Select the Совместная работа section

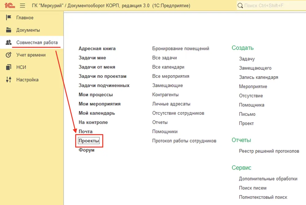click(37, 42)
